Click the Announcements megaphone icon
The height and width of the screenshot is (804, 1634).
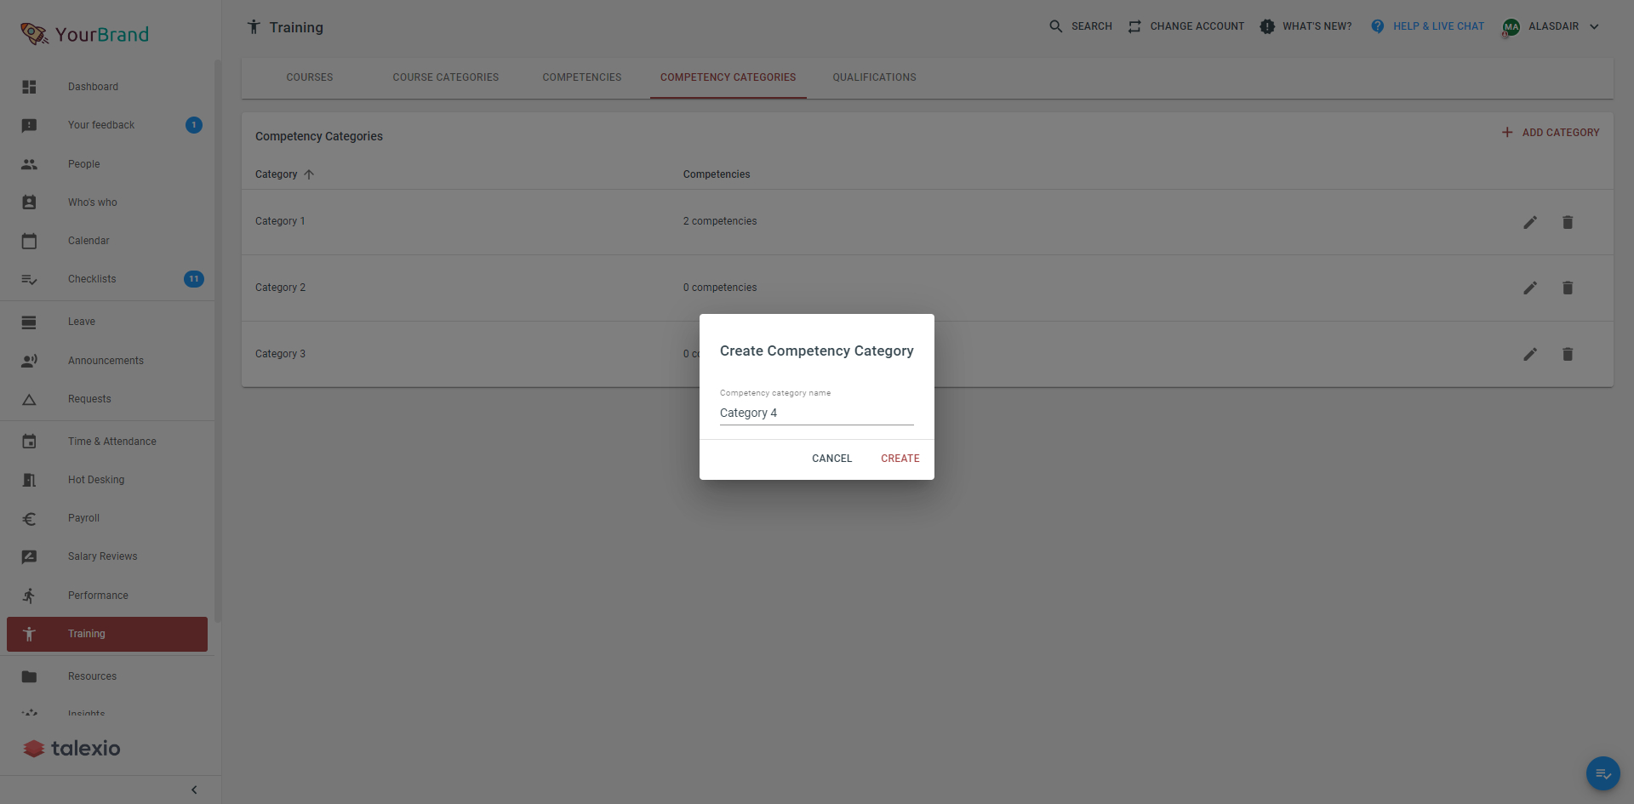(29, 361)
